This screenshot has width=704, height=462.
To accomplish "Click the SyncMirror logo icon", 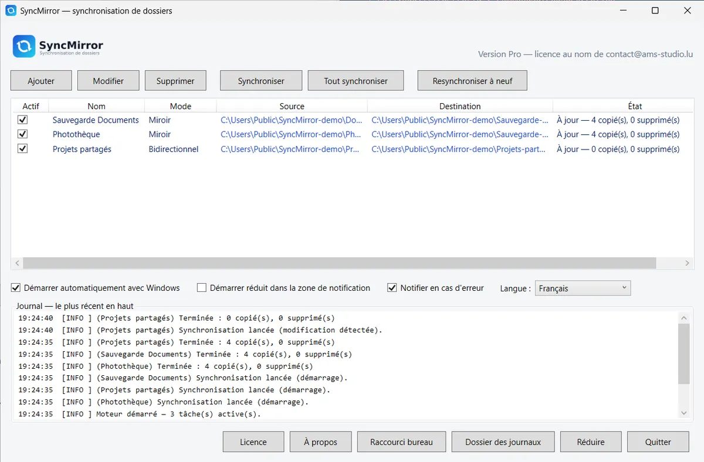I will coord(24,46).
